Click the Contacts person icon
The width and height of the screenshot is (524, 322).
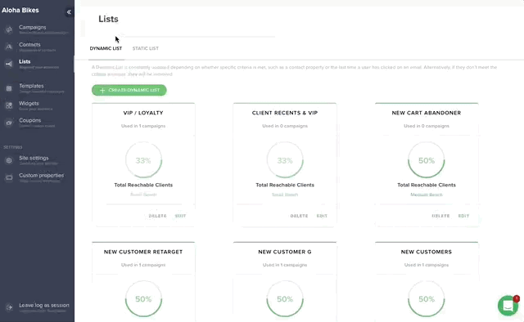[x=9, y=47]
